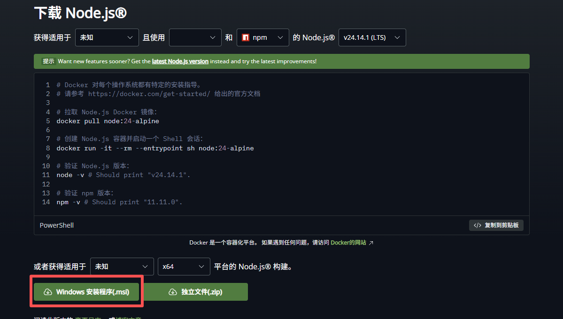Image resolution: width=563 pixels, height=319 pixels.
Task: Click the cloud download icon on .msi button
Action: [48, 292]
